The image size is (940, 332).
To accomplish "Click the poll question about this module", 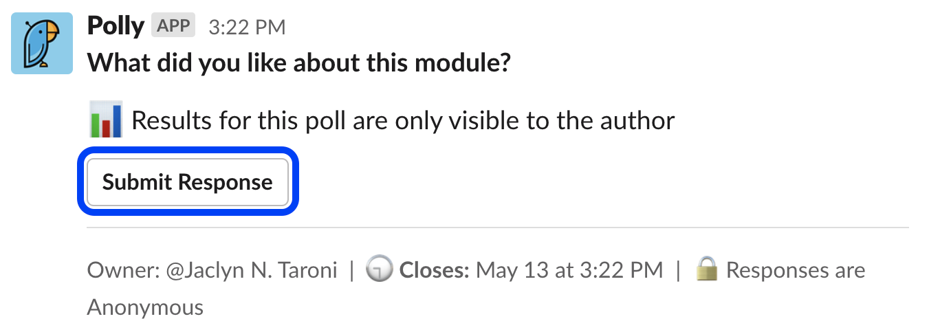I will pos(299,64).
